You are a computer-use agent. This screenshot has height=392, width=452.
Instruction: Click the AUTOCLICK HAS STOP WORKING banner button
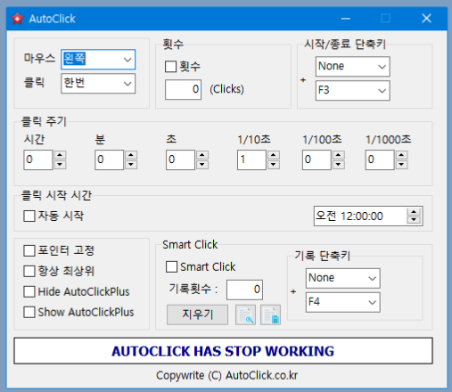[x=223, y=351]
